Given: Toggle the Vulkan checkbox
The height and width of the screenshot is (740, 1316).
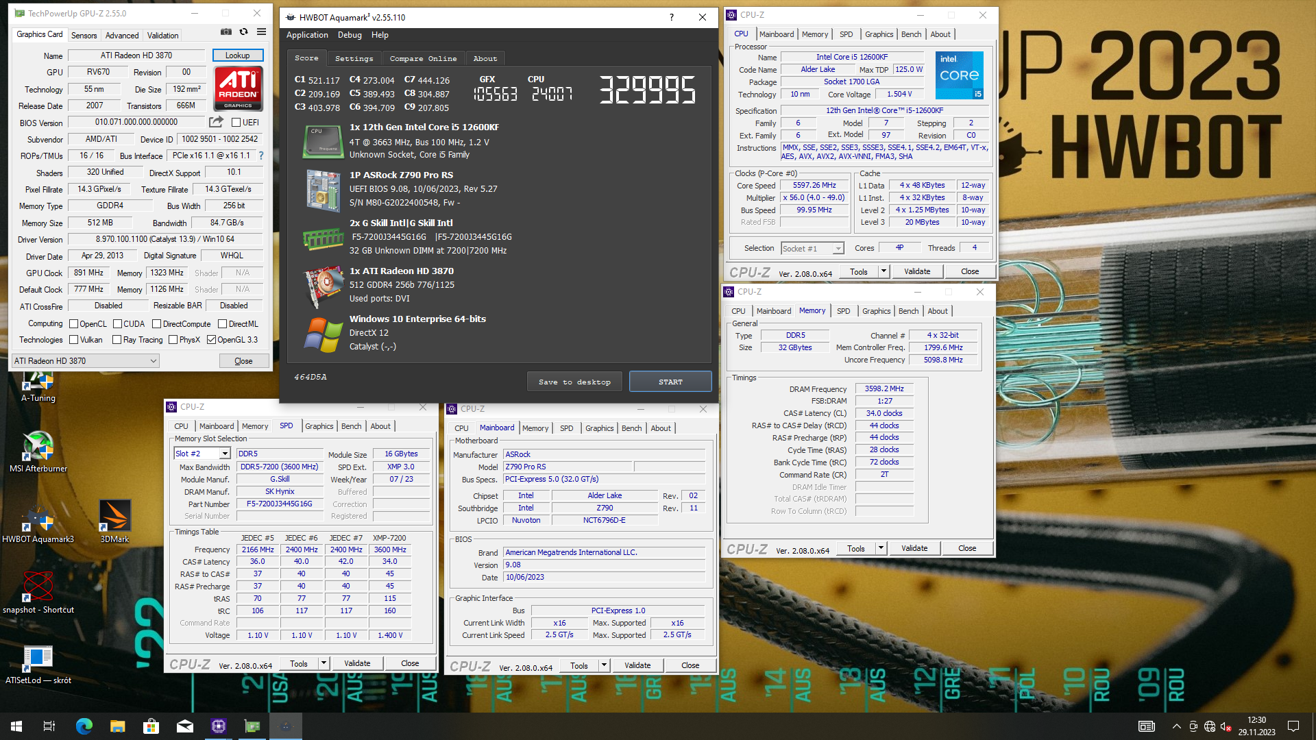Looking at the screenshot, I should tap(73, 340).
